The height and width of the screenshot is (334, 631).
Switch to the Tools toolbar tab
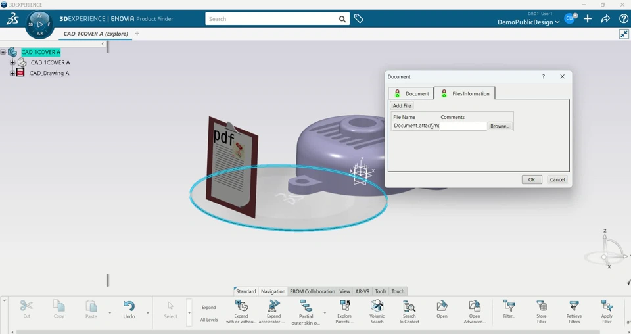(381, 291)
